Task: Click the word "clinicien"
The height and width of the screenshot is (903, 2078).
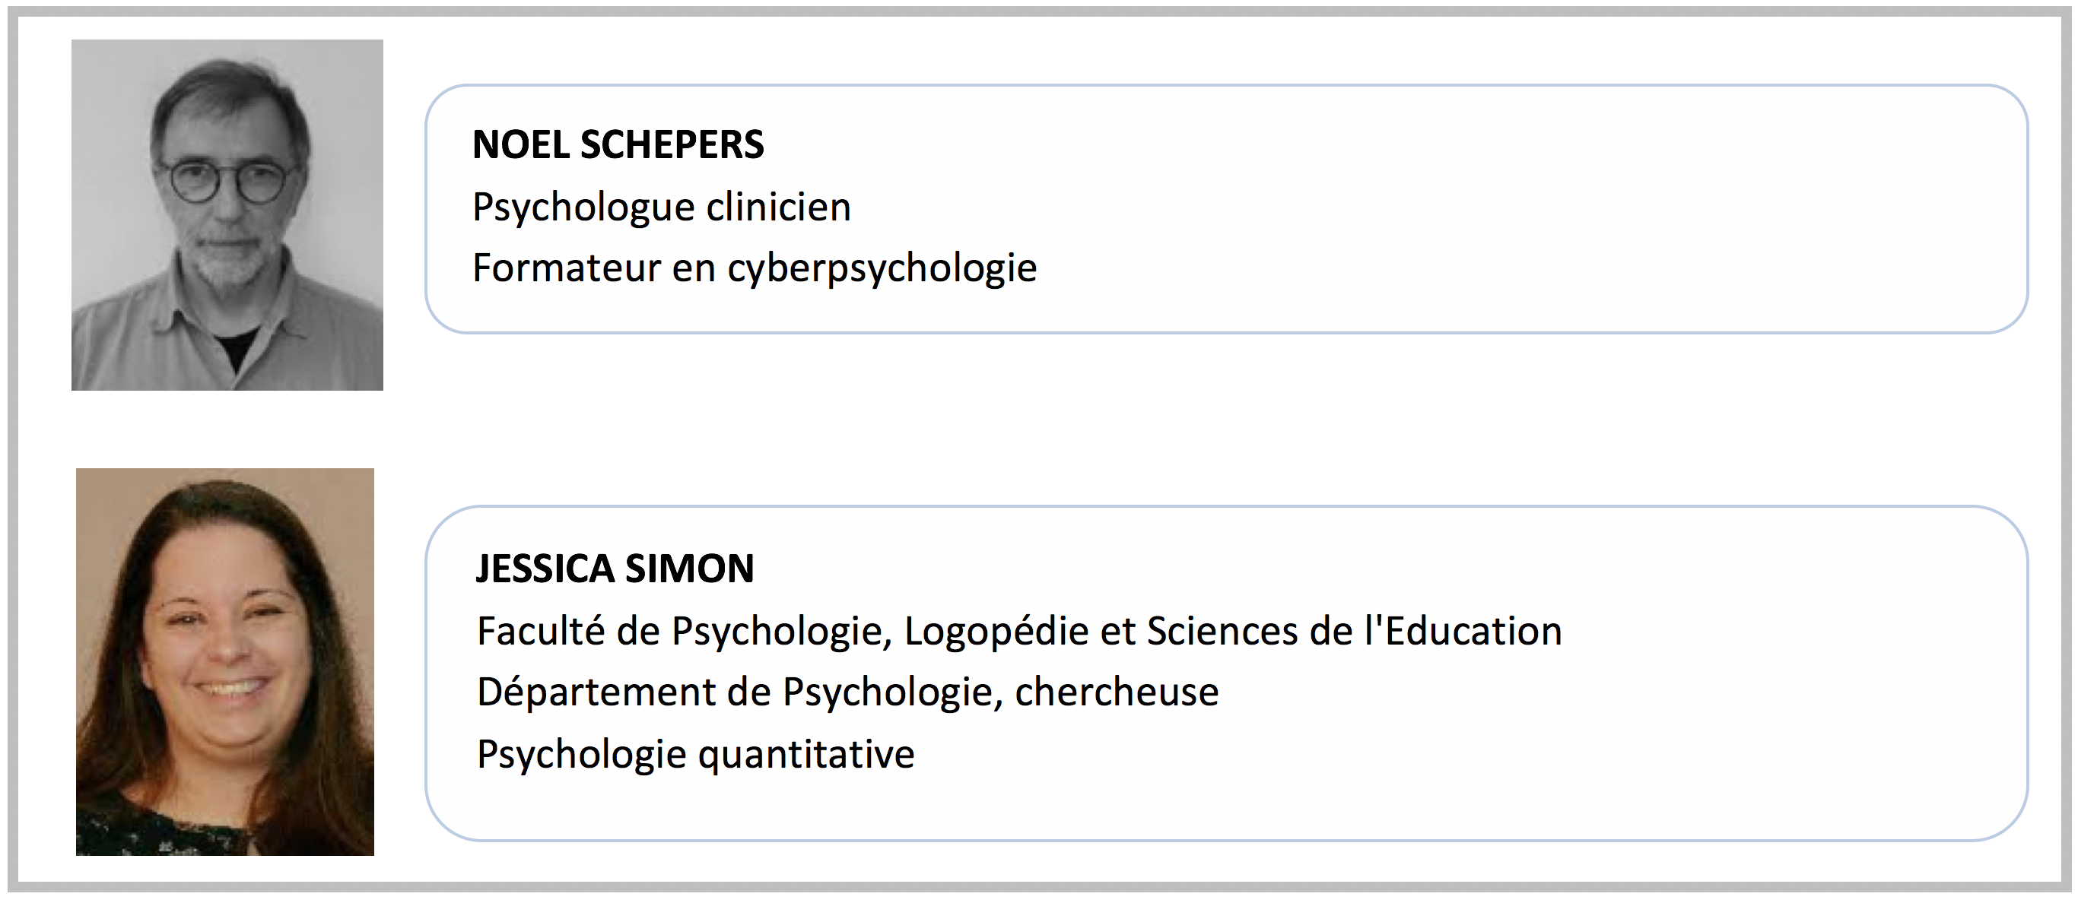Action: 778,208
